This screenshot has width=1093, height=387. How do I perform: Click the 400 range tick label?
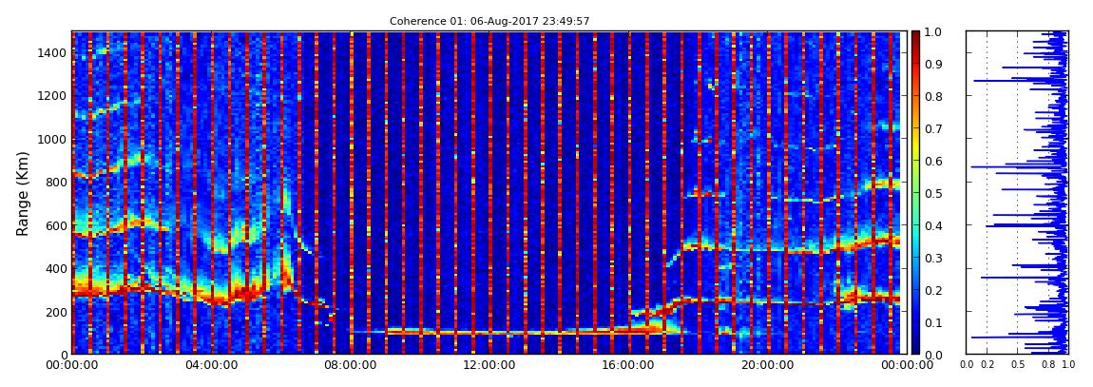pos(56,268)
